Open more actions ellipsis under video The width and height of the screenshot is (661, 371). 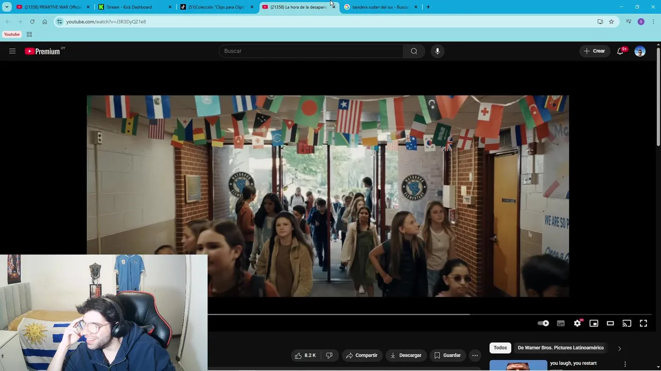[x=475, y=356]
